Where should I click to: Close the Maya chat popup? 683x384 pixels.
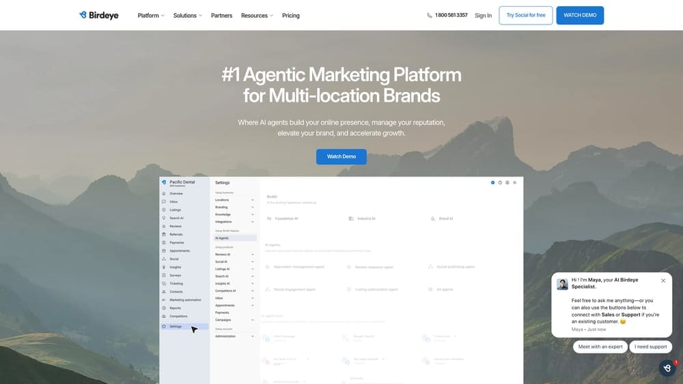pyautogui.click(x=663, y=280)
